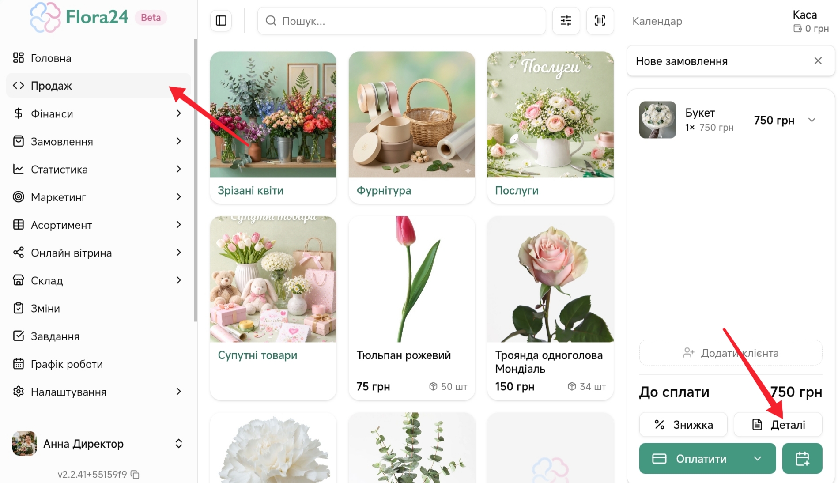Click the Деталі button
838x483 pixels.
coord(778,425)
